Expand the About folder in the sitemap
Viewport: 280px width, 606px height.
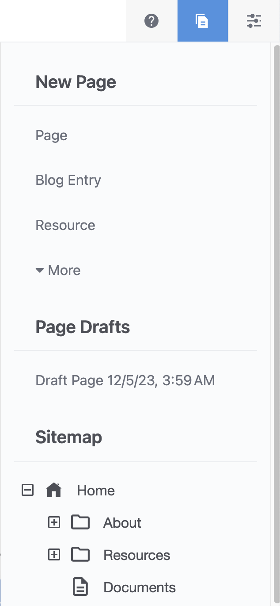(x=54, y=522)
